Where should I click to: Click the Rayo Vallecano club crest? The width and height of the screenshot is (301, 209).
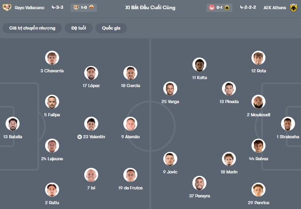coord(7,7)
